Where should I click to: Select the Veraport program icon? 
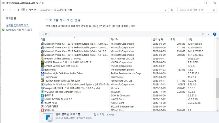point(42,88)
